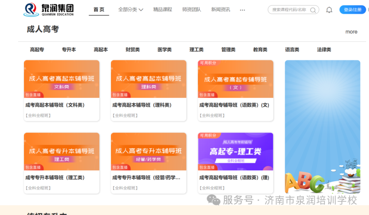
Task: Click the Quanrun Education logo
Action: tap(49, 10)
